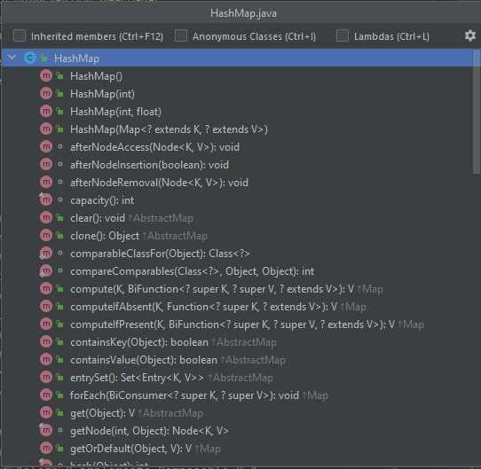Check the Lambdas checkbox

pos(343,35)
